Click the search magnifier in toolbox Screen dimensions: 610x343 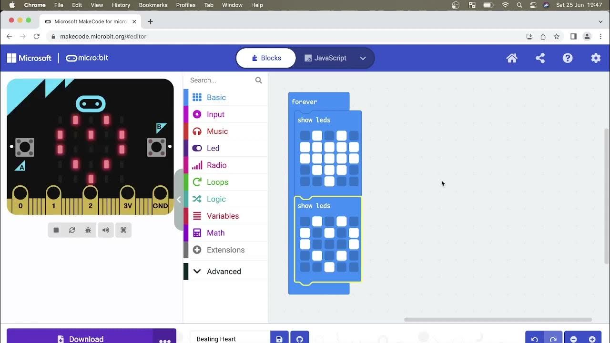[x=258, y=80]
